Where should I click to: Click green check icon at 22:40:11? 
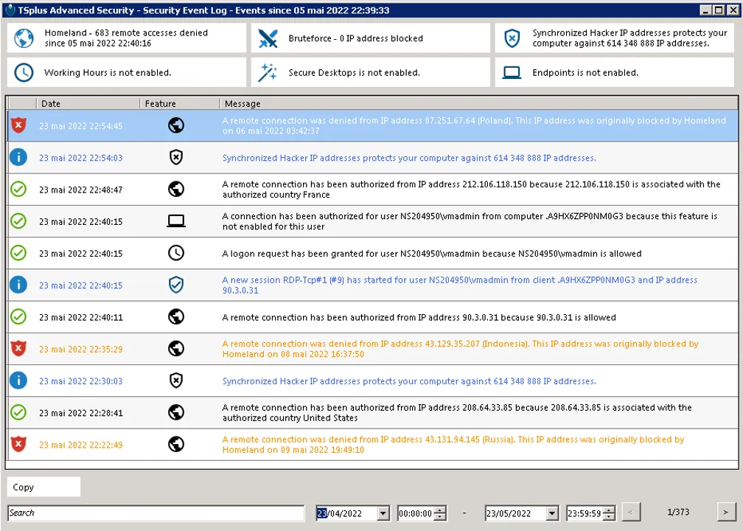point(18,316)
